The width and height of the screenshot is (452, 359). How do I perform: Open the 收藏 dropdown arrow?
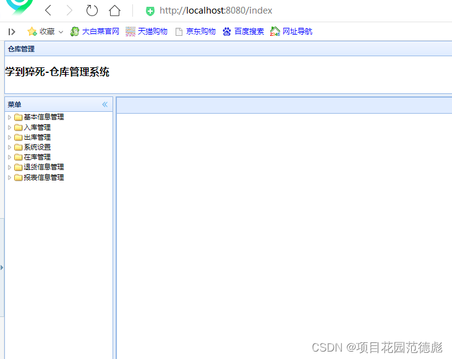click(x=61, y=32)
